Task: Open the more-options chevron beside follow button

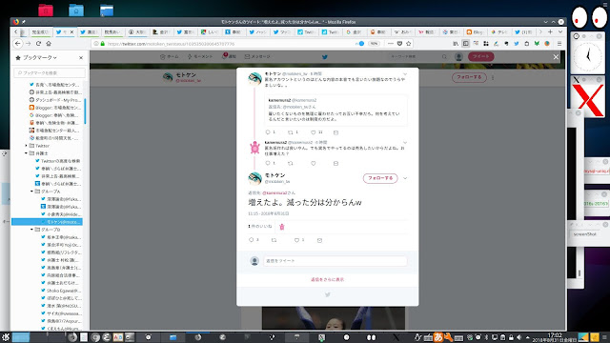Action: click(x=405, y=178)
